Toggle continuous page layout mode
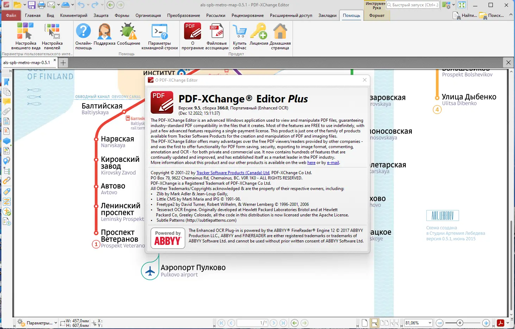 pyautogui.click(x=375, y=323)
